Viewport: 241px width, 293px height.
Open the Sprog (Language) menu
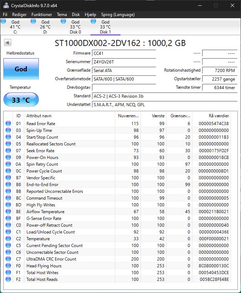tap(117, 15)
